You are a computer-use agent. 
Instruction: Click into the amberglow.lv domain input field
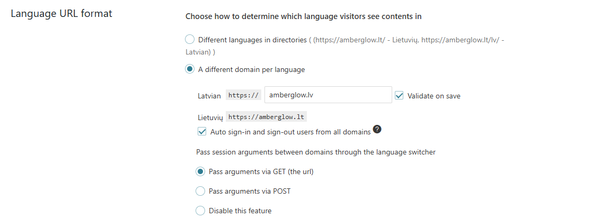click(328, 95)
